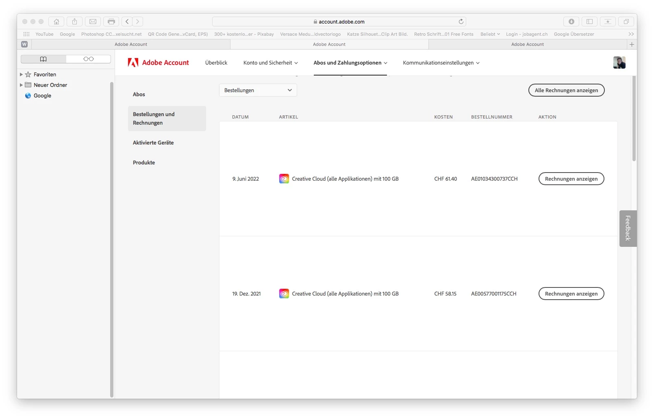Click the pinned W tab icon
The width and height of the screenshot is (654, 419).
24,44
